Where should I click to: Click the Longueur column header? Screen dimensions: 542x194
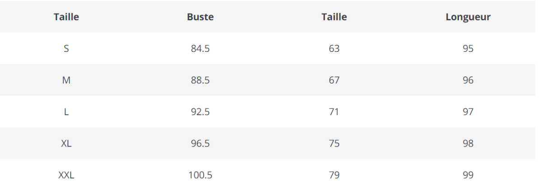468,17
